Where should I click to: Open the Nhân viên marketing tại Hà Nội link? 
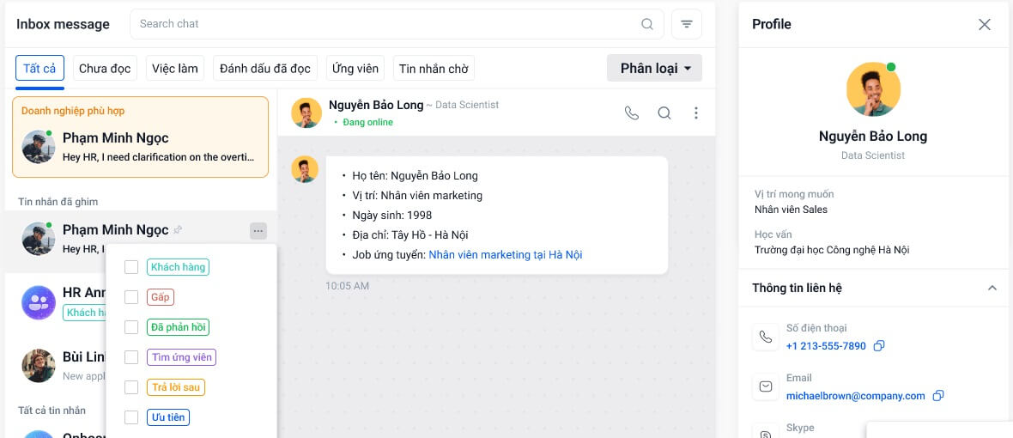tap(505, 255)
